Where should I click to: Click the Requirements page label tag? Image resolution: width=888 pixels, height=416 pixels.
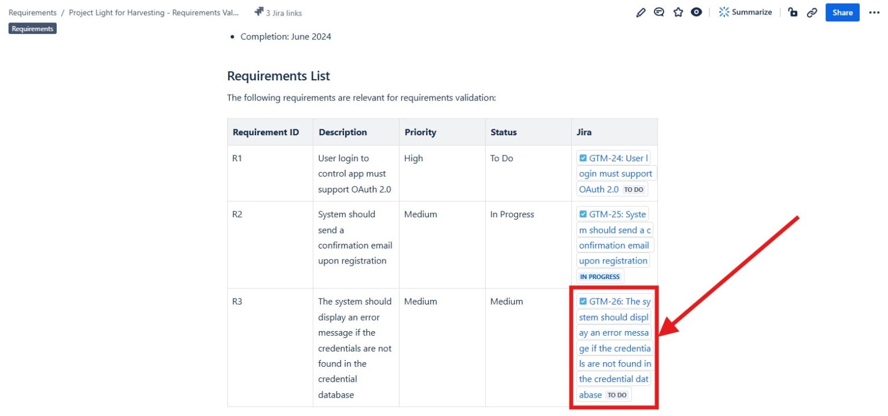coord(32,28)
